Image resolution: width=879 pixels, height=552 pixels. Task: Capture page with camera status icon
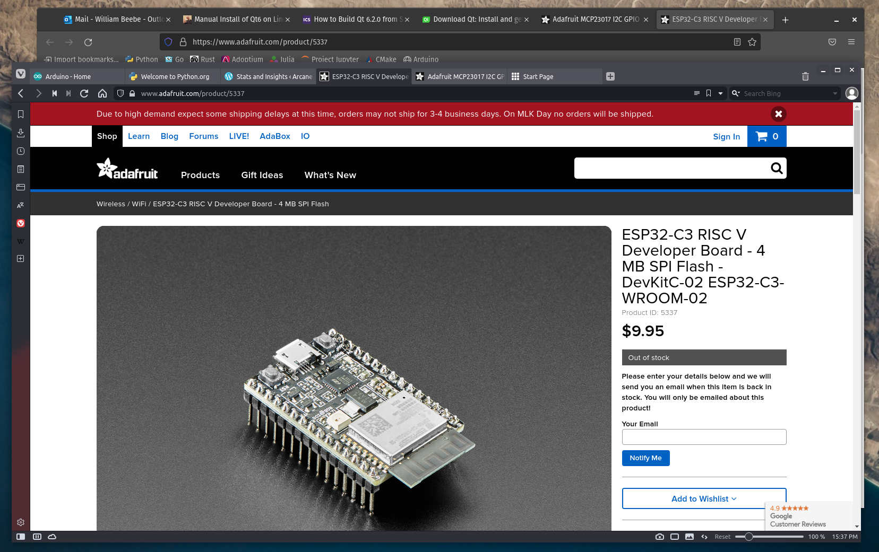660,537
